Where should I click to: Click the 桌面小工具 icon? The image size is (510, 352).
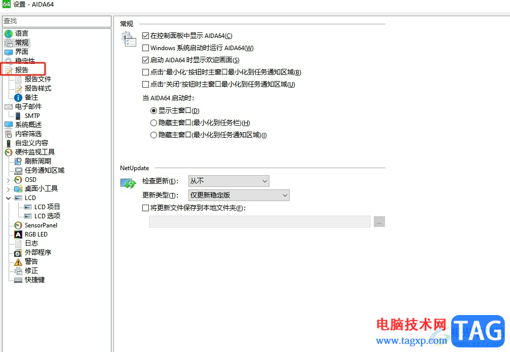pyautogui.click(x=18, y=189)
